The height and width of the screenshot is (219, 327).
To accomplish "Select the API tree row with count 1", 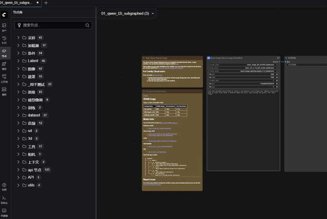I will [53, 177].
